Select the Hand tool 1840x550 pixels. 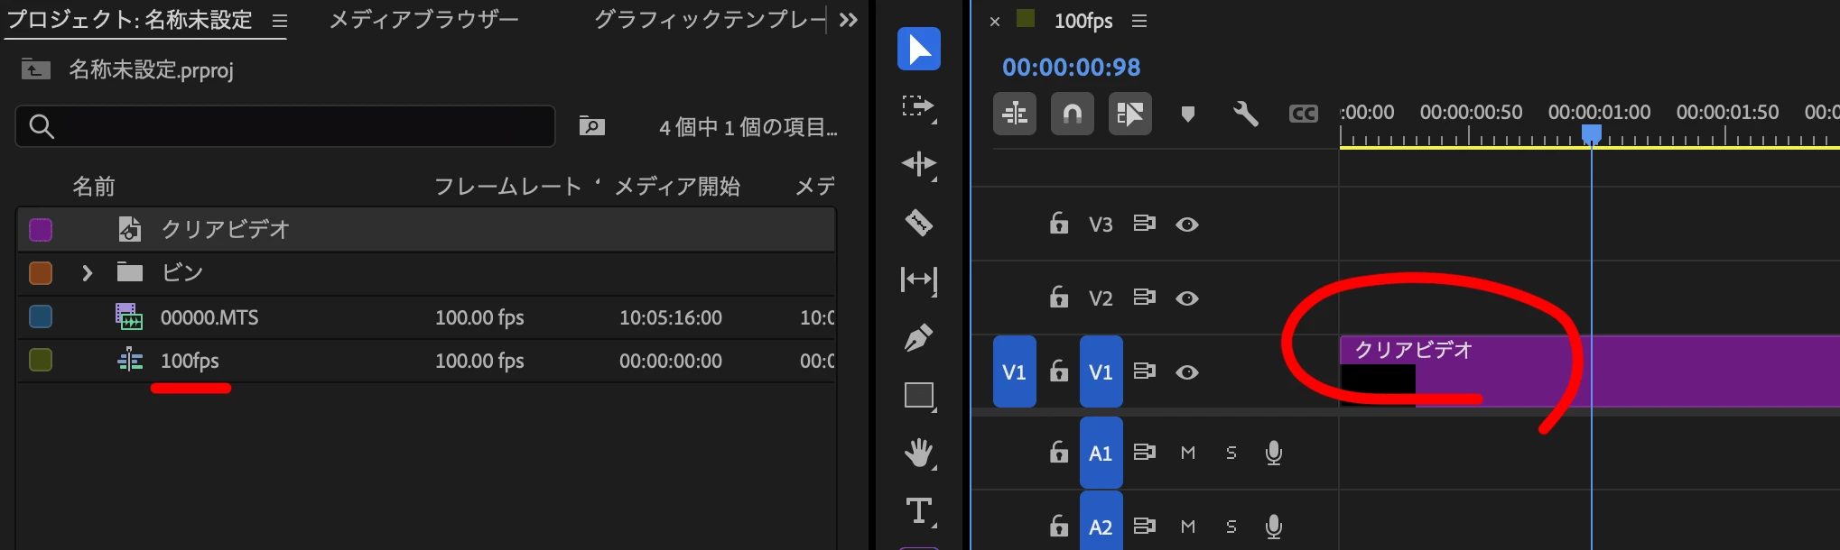(919, 453)
